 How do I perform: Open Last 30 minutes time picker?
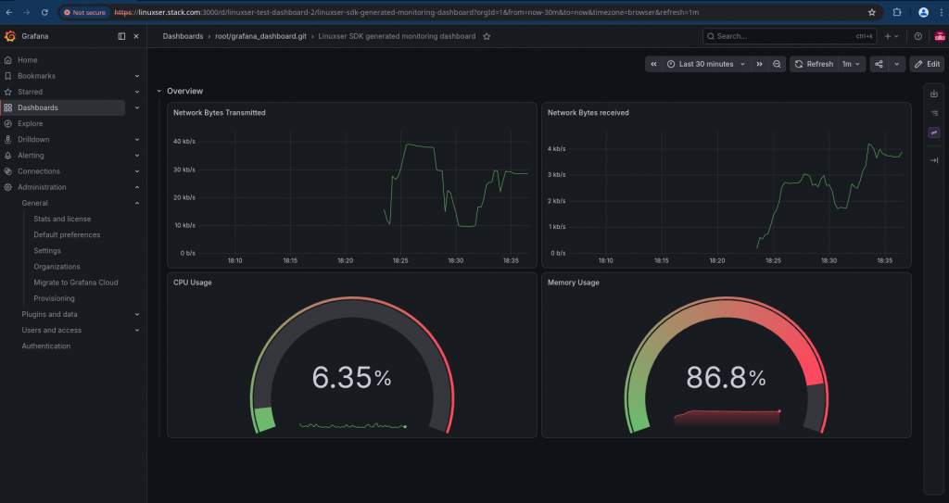click(x=705, y=64)
